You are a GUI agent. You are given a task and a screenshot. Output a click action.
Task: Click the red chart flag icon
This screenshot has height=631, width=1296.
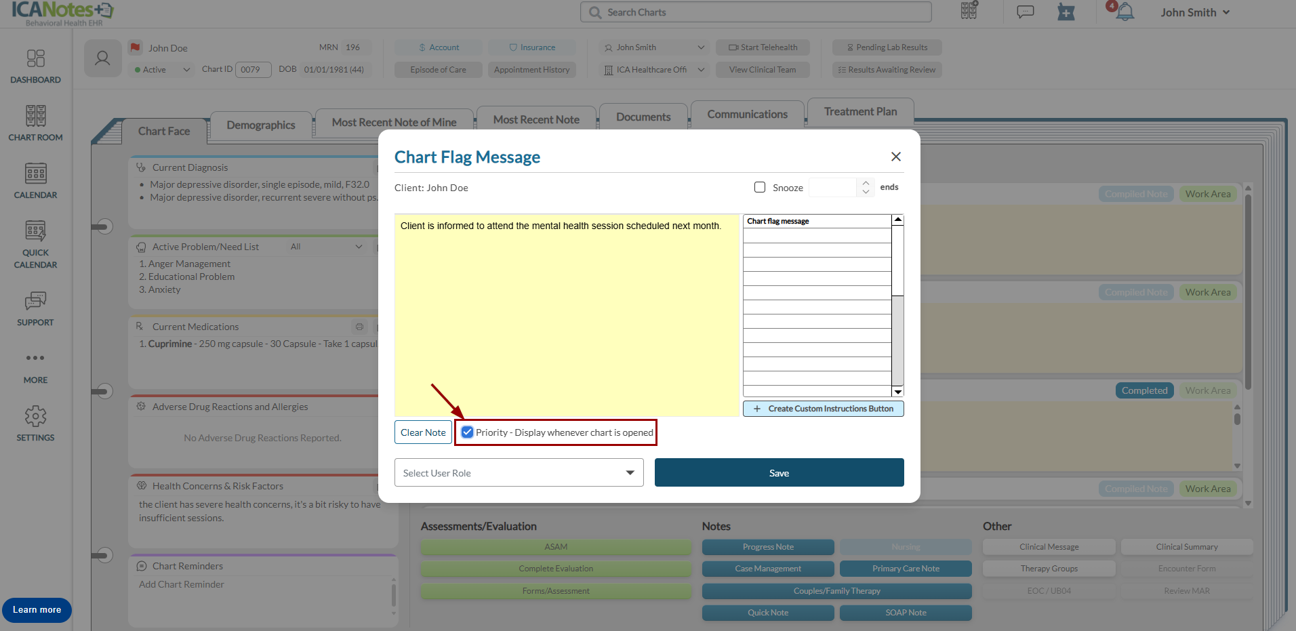tap(136, 47)
